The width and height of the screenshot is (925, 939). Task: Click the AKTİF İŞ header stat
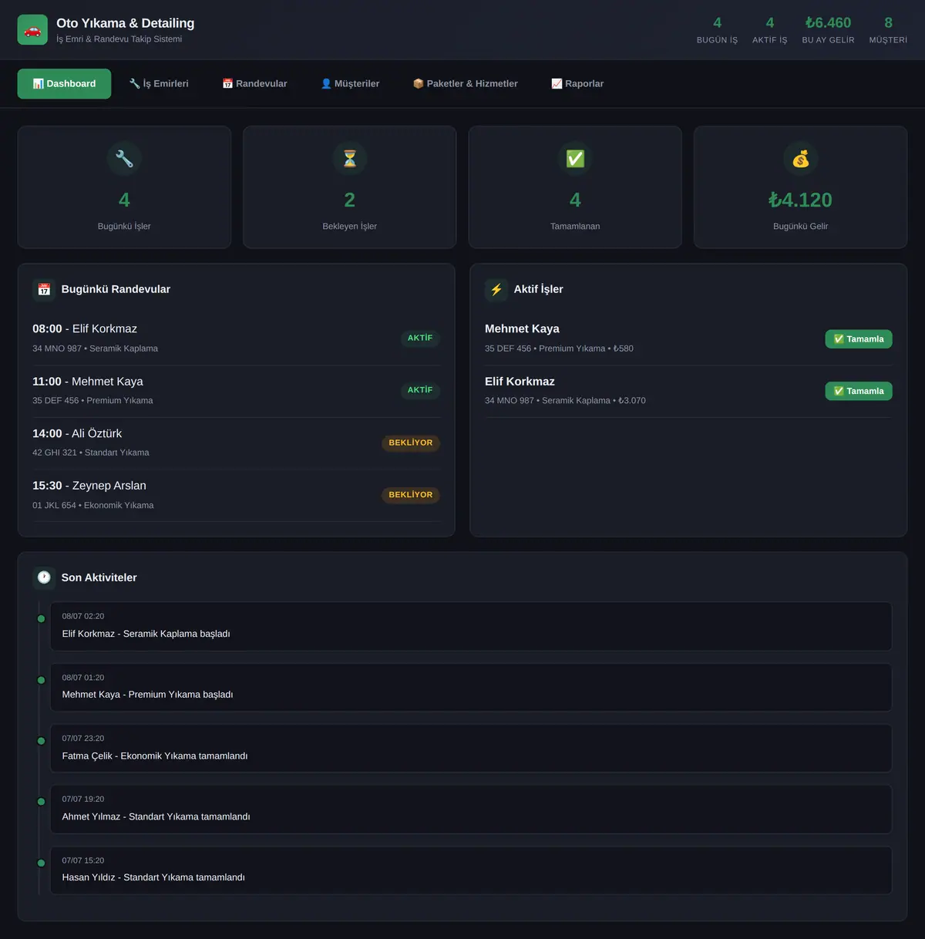(x=769, y=30)
